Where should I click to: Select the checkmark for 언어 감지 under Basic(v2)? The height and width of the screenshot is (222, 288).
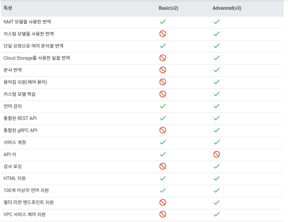pyautogui.click(x=163, y=106)
